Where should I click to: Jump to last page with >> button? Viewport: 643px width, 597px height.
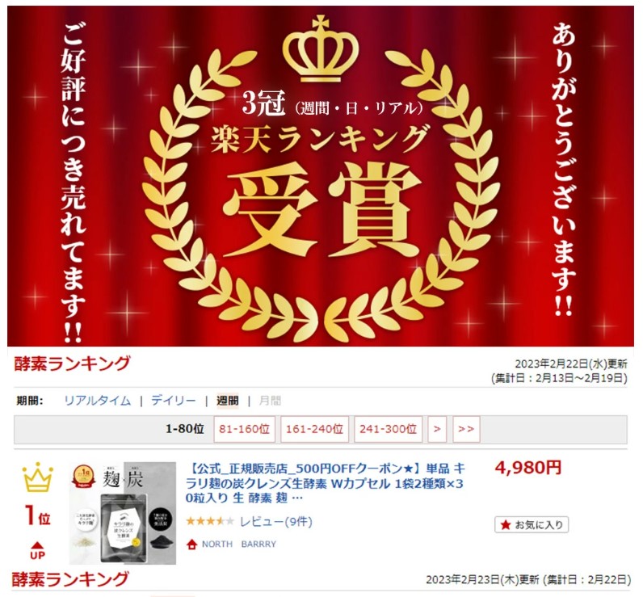tap(466, 429)
